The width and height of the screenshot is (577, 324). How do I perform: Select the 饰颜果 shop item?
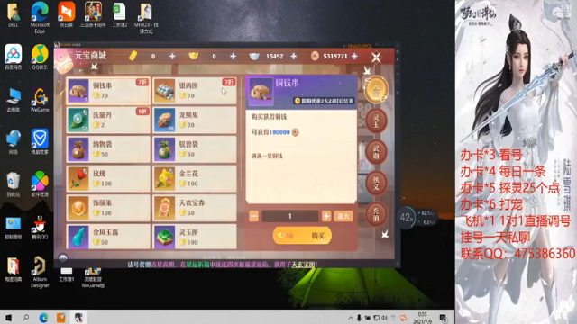(108, 208)
